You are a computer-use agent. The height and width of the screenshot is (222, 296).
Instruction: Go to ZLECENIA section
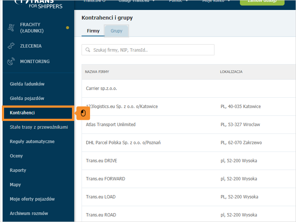point(38,46)
